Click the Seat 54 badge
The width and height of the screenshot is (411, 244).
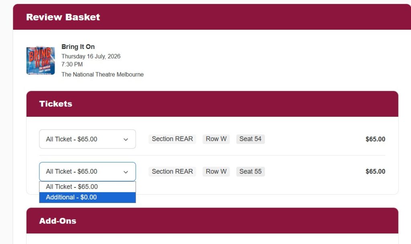click(x=250, y=139)
